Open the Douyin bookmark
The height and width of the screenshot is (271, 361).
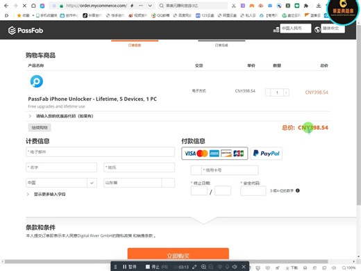coord(92,15)
